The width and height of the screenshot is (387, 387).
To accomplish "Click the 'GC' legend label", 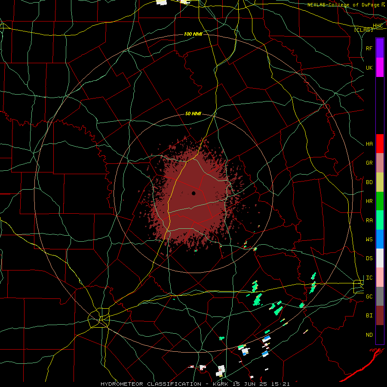I will point(369,296).
